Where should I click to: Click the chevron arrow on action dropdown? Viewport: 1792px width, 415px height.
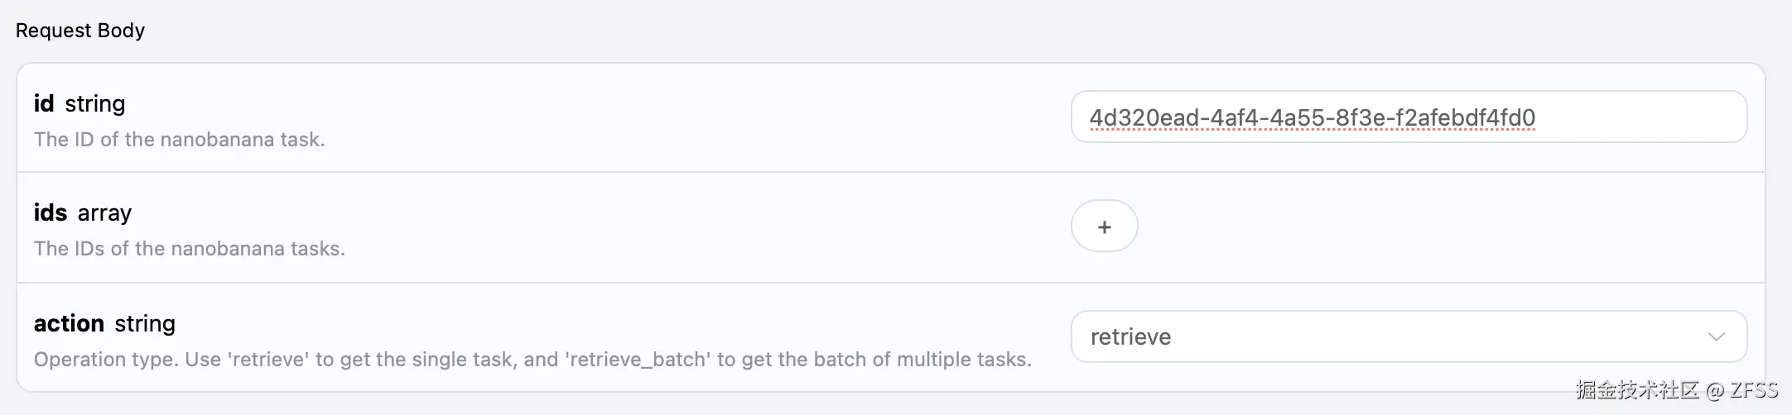tap(1716, 336)
